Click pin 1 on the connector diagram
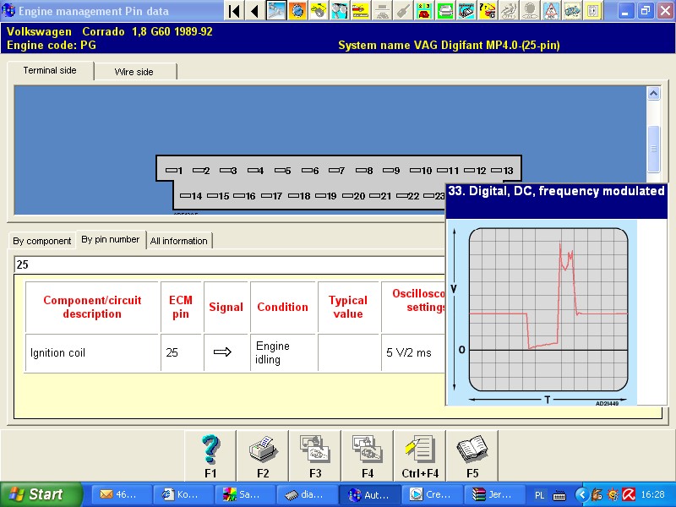 point(174,171)
